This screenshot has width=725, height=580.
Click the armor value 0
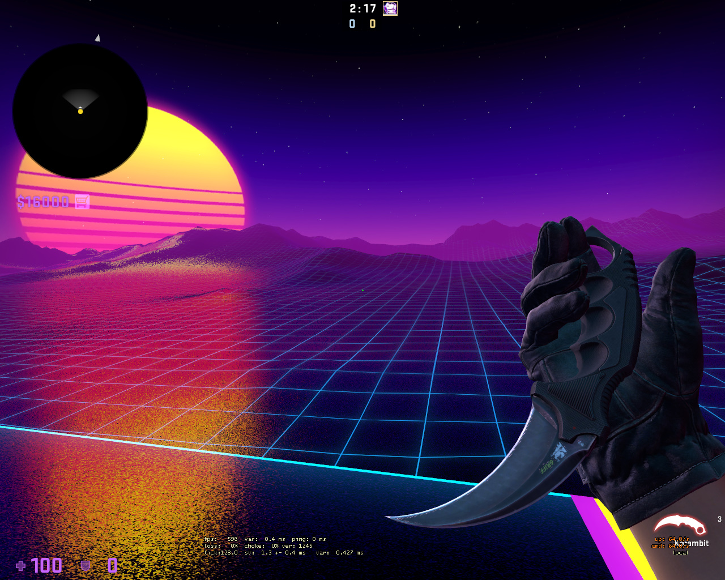113,565
